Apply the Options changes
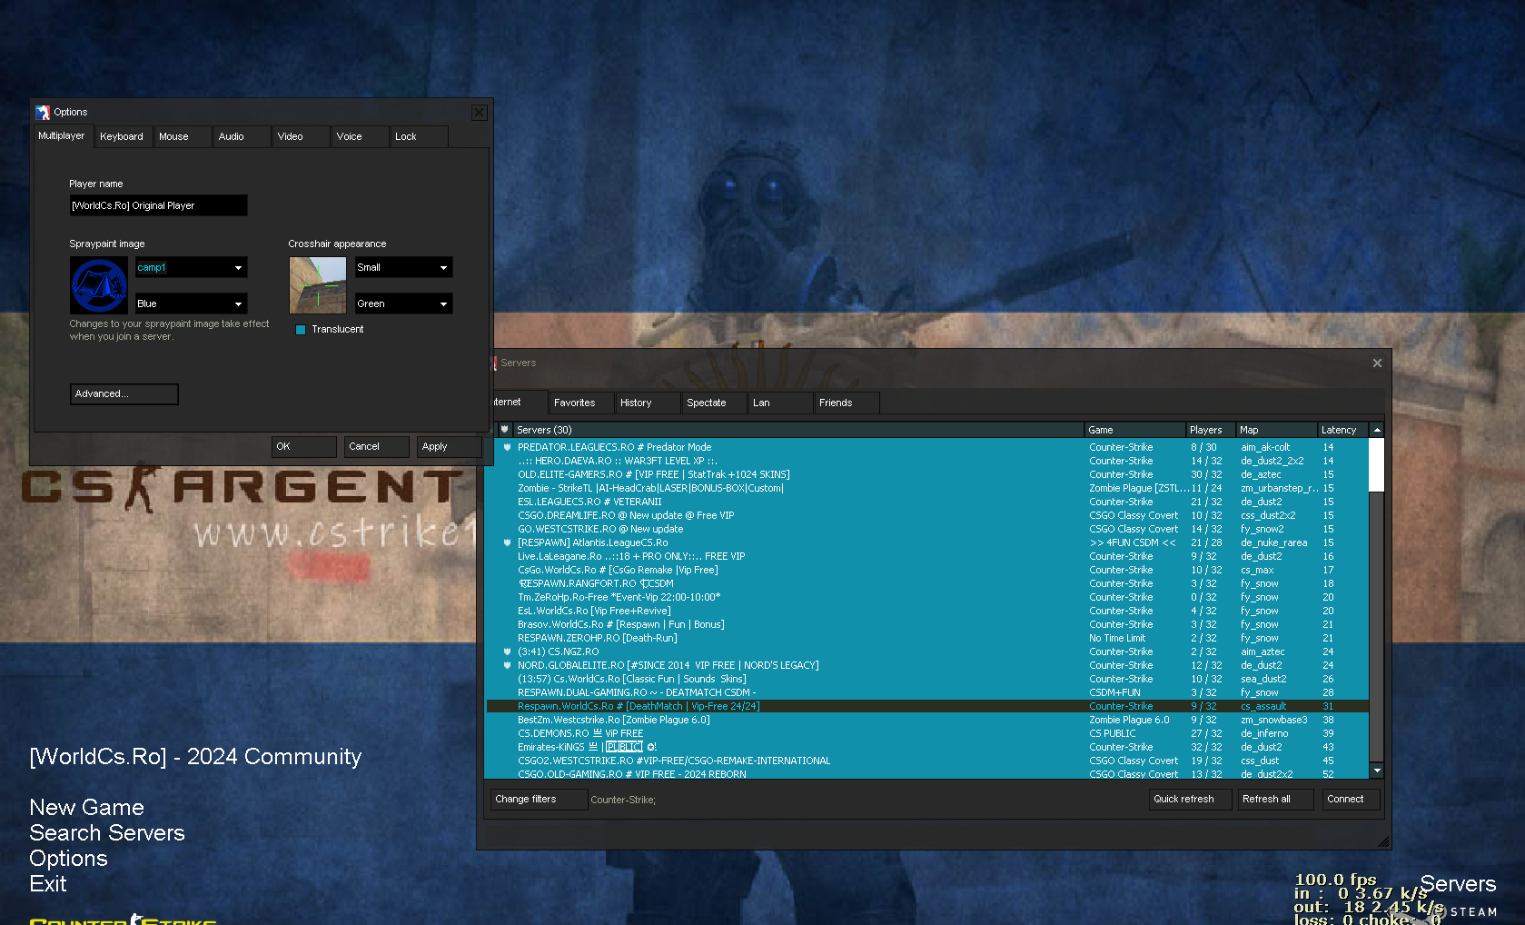 tap(449, 446)
